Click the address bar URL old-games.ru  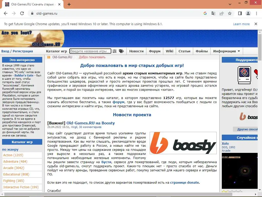[47, 13]
